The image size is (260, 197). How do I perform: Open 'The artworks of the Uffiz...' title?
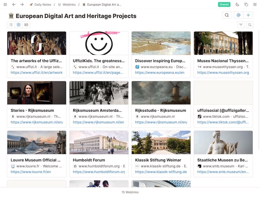point(36,61)
